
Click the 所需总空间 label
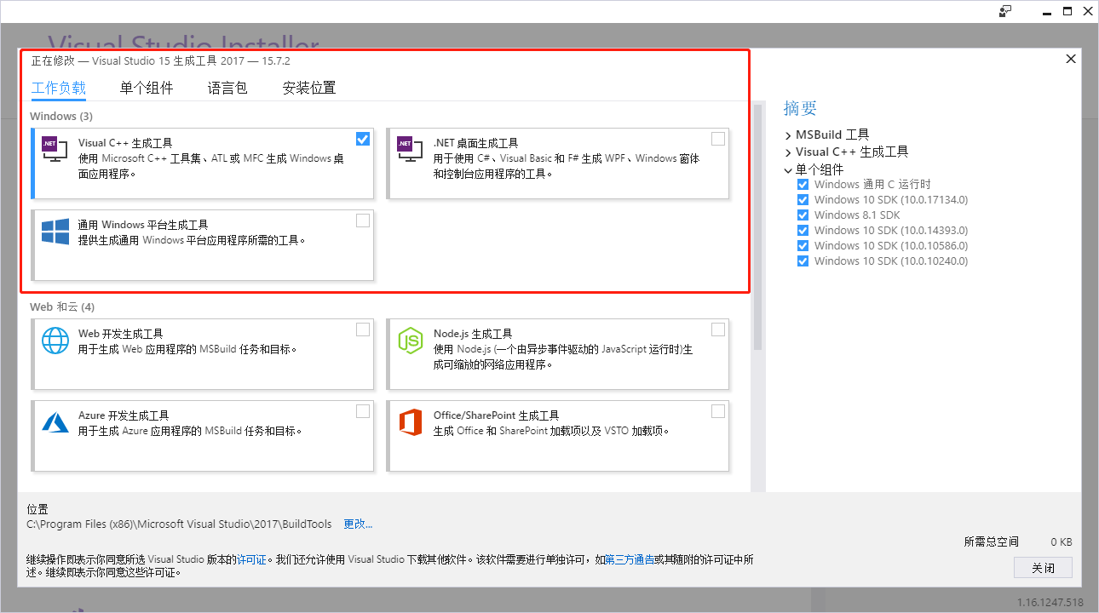[991, 541]
